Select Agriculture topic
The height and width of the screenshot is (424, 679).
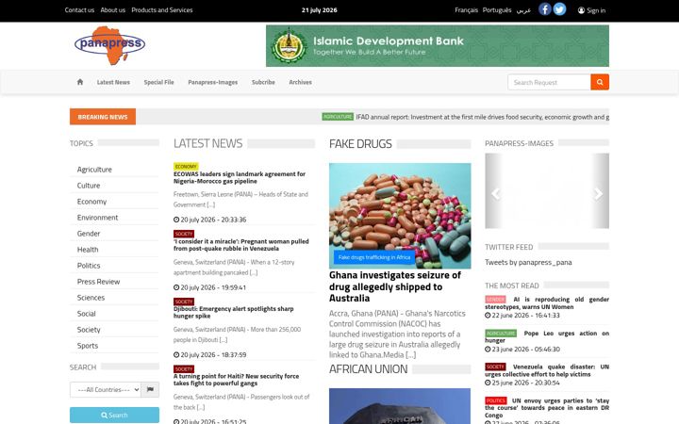pos(94,170)
